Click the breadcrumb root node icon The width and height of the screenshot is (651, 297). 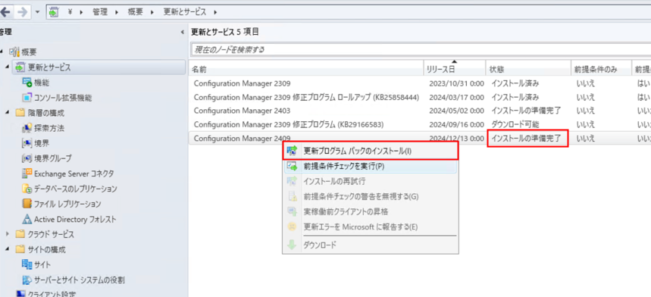pyautogui.click(x=54, y=12)
